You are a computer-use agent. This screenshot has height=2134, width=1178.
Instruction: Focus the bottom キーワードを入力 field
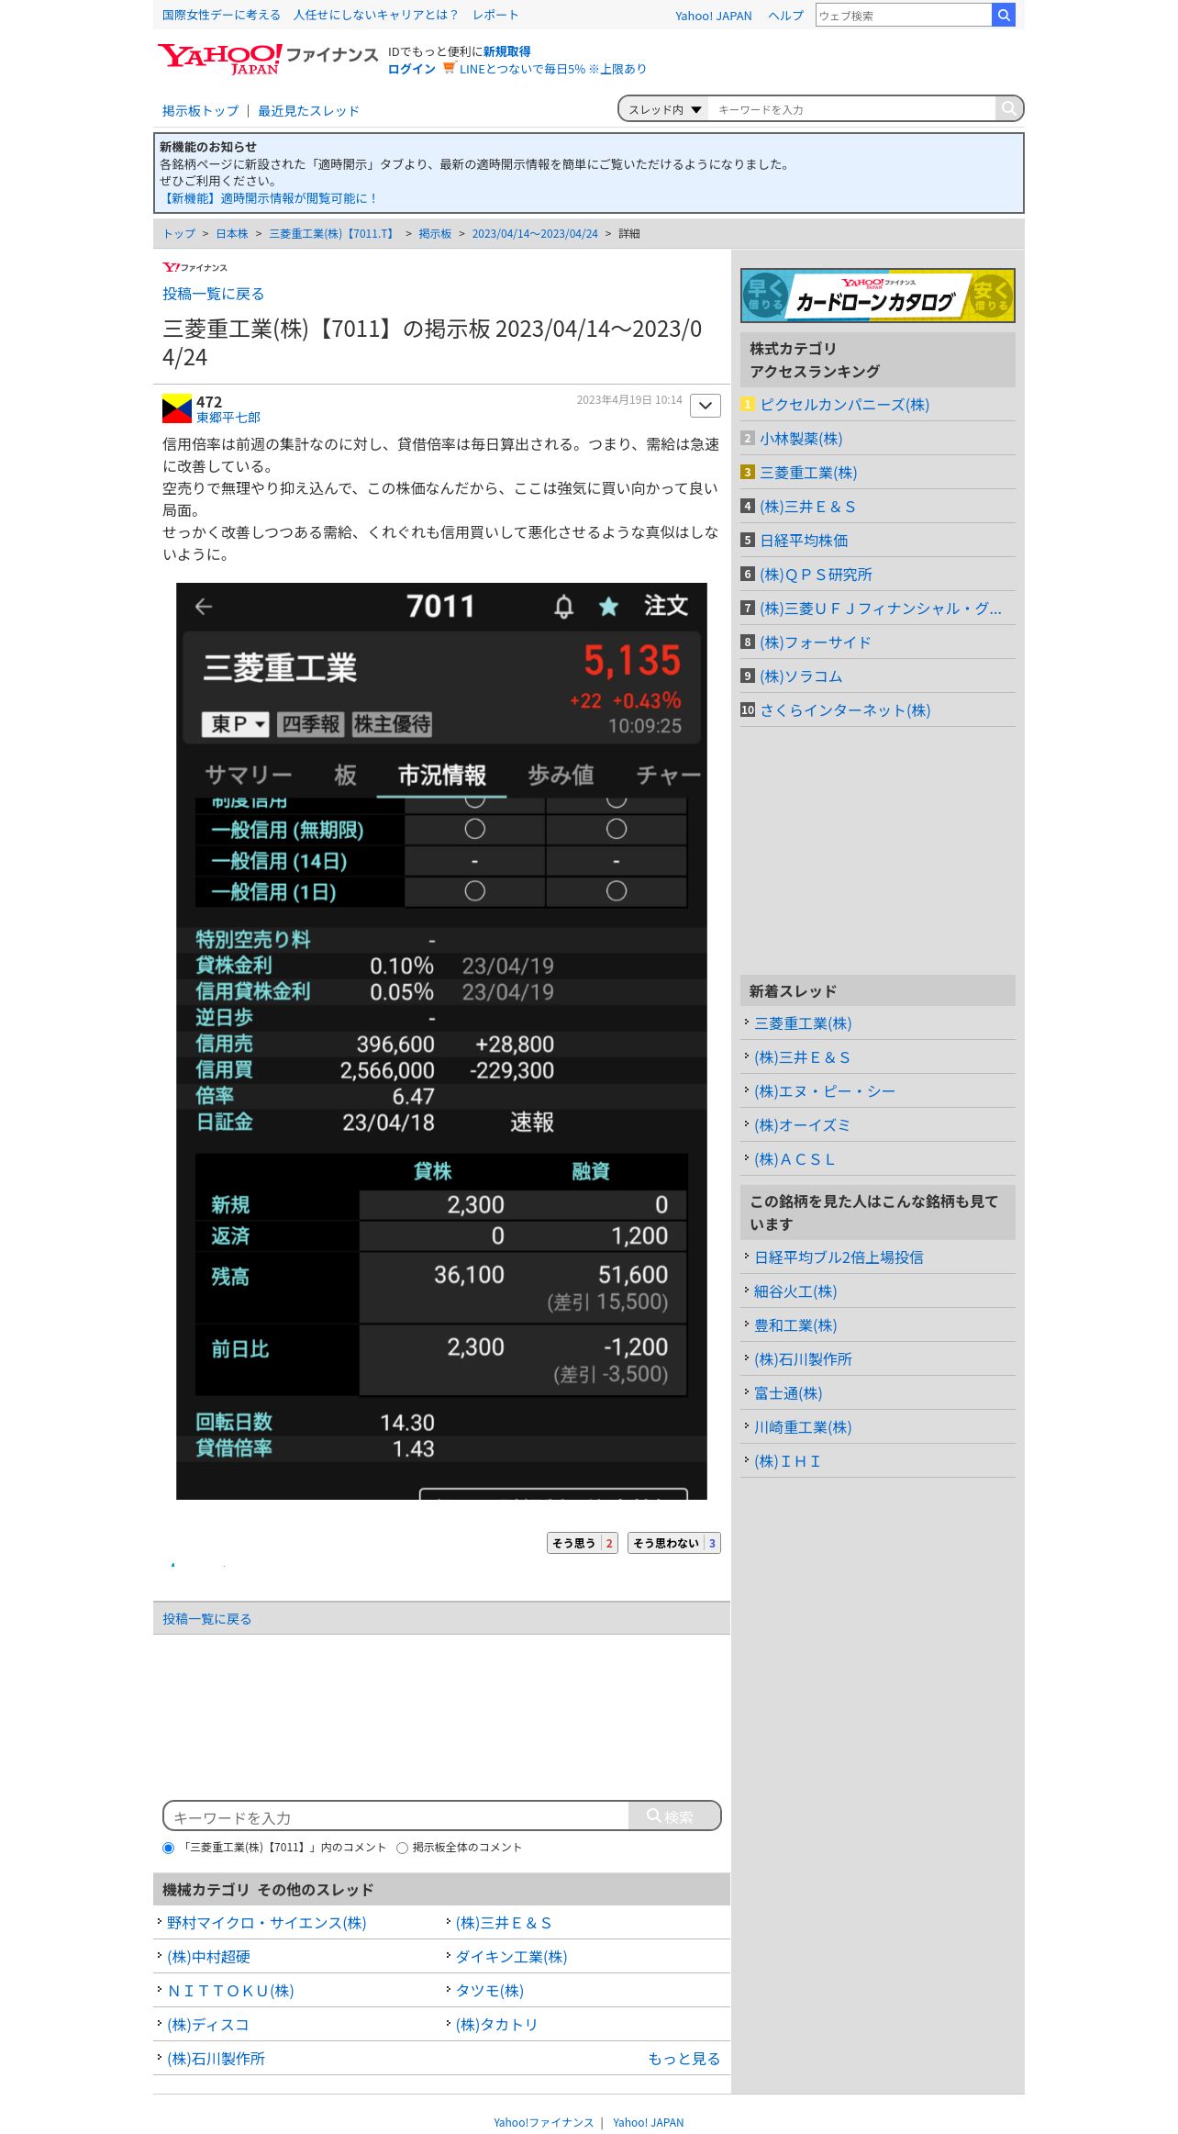[396, 1816]
